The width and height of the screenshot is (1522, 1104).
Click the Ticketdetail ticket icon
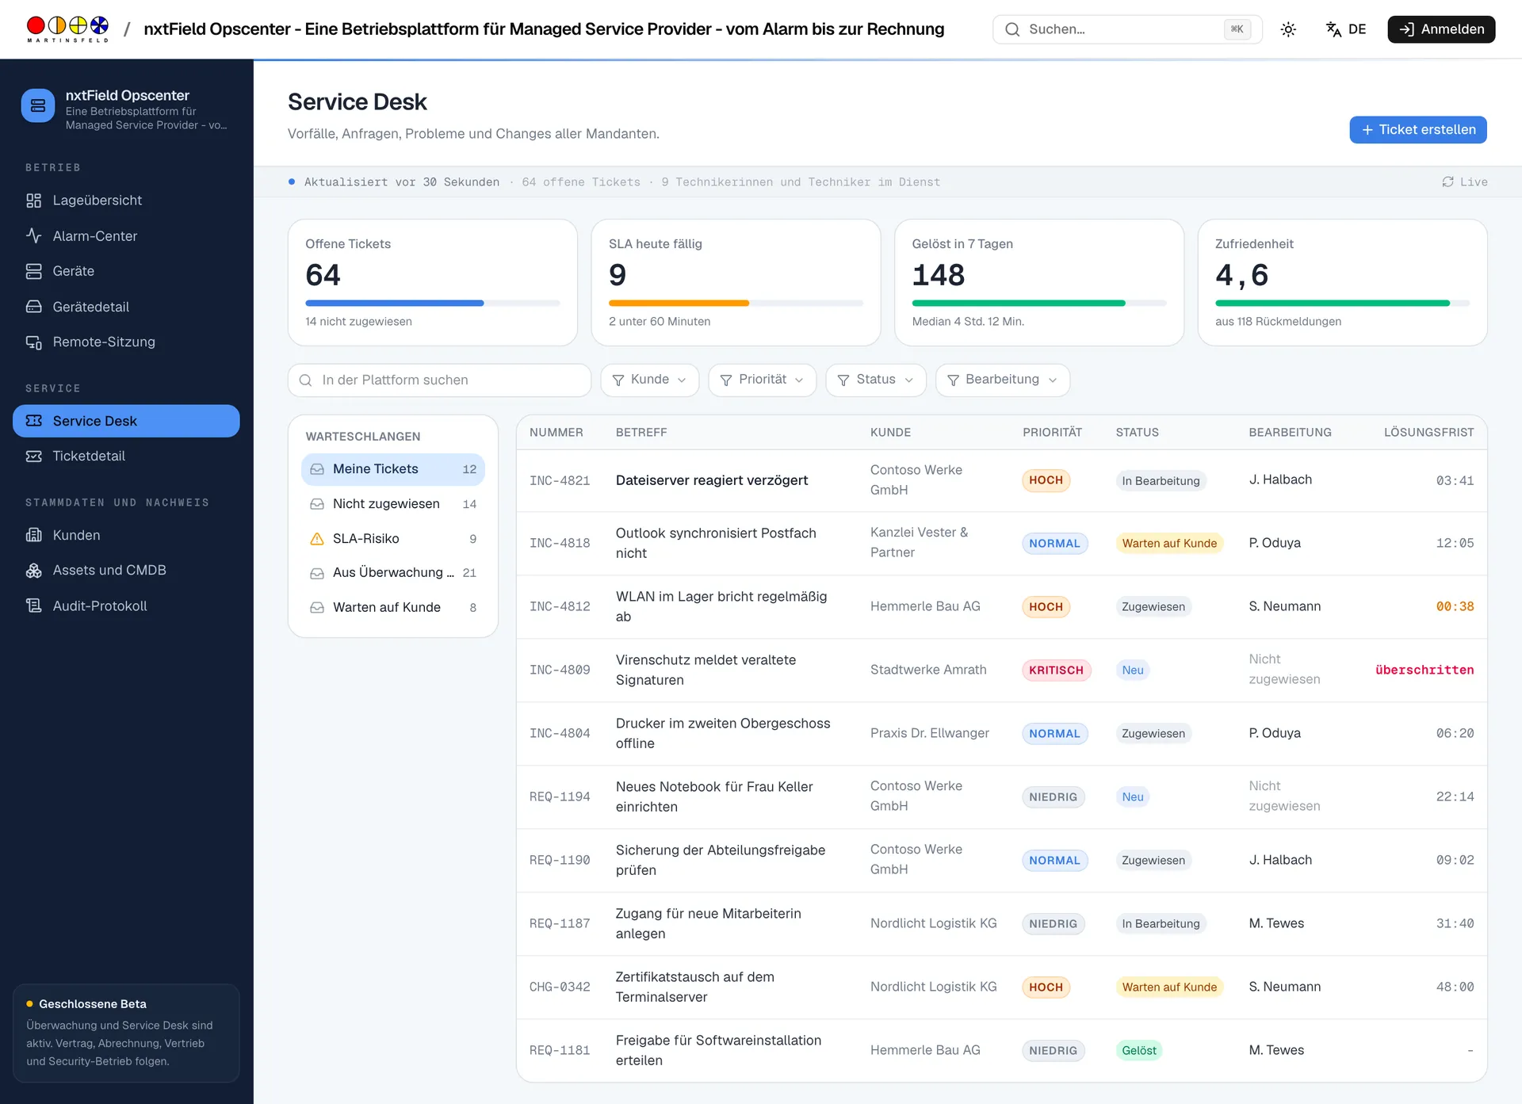(33, 456)
